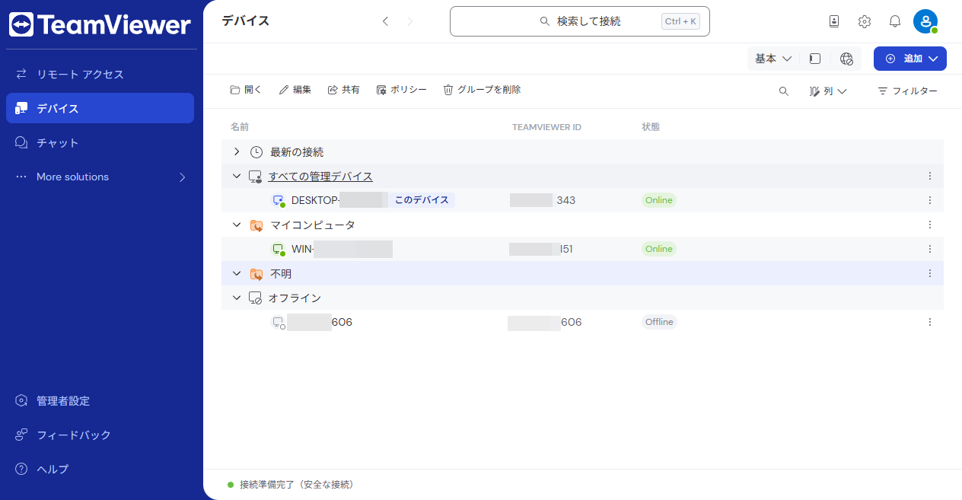Select the offline device ending 606
This screenshot has width=962, height=500.
[x=582, y=322]
